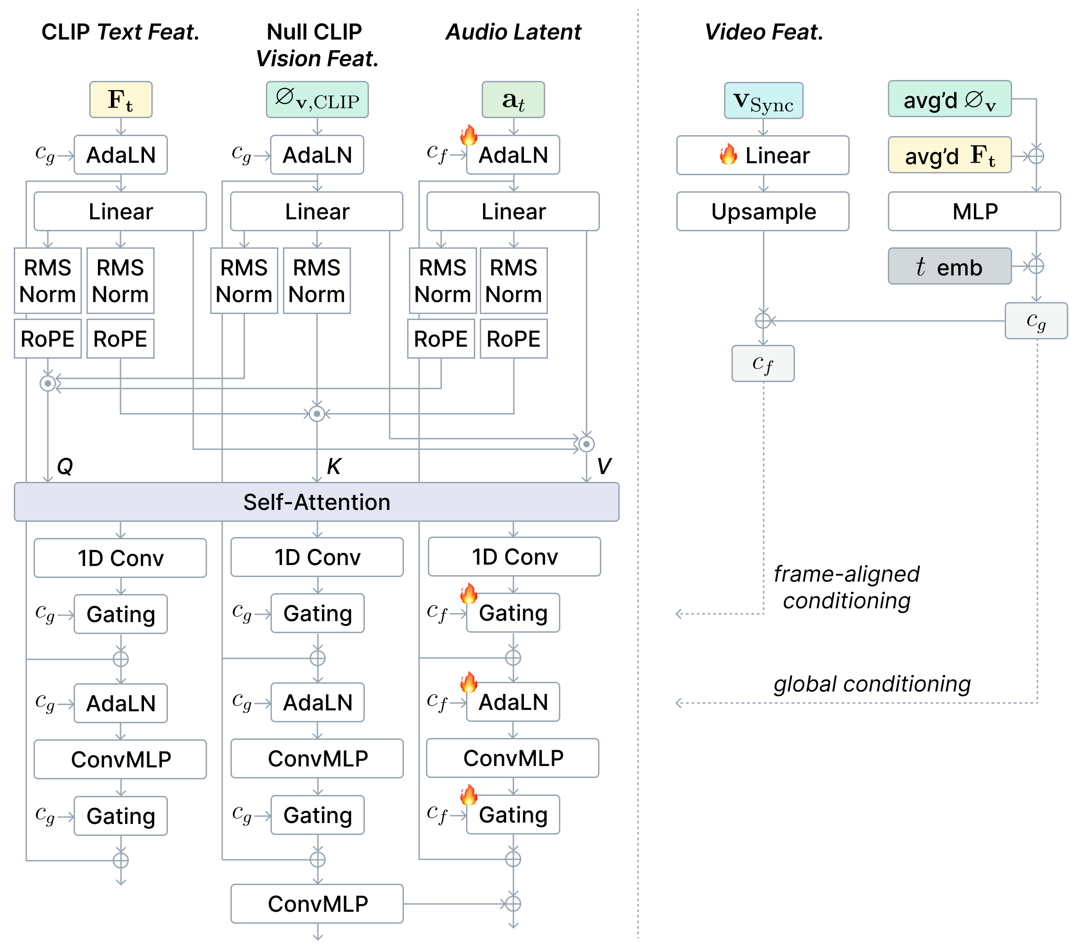Click the dot-circle operator above the Q label

[x=48, y=383]
